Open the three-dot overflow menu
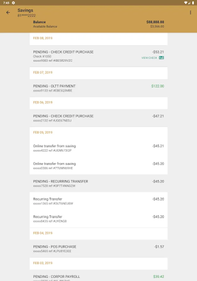The image size is (197, 281). click(x=190, y=12)
